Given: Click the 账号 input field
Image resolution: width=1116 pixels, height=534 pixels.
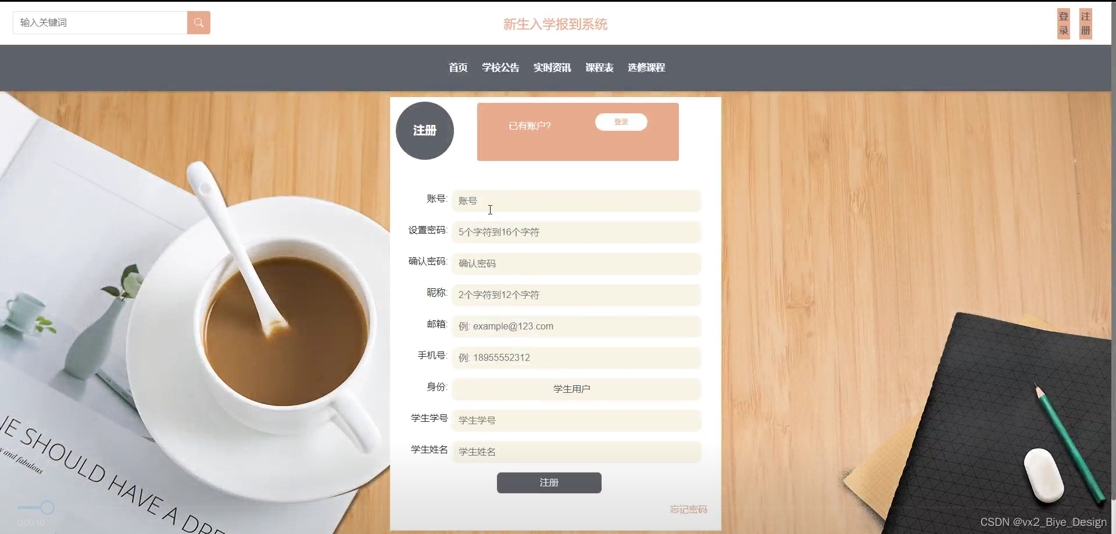Looking at the screenshot, I should pos(577,201).
